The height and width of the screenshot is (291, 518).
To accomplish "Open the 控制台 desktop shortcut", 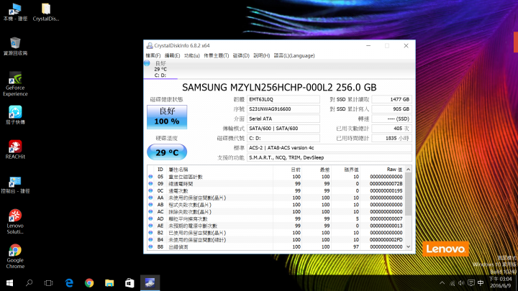I will pos(15,184).
